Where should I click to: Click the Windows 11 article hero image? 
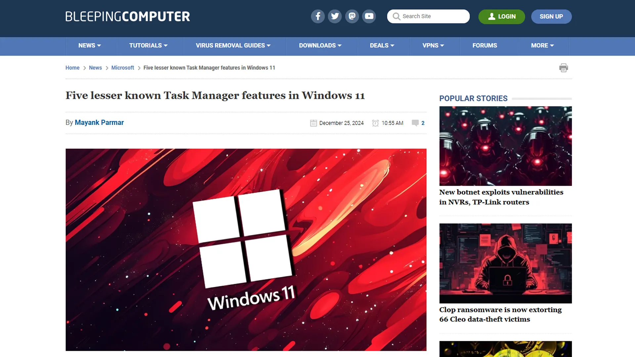point(246,250)
